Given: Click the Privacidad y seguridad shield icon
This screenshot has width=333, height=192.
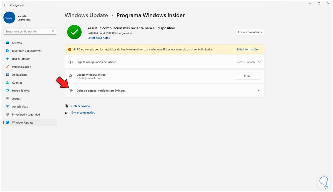Looking at the screenshot, I should pos(7,114).
